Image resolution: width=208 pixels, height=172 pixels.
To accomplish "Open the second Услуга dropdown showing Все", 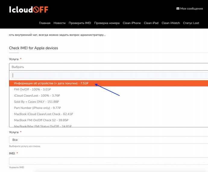I will 109,140.
